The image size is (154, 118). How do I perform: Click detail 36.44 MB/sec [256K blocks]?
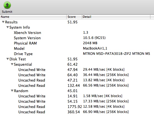[x=106, y=75]
